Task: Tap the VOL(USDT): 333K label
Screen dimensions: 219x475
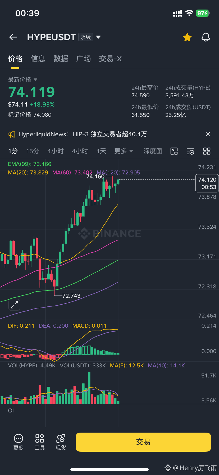Action: pos(83,366)
